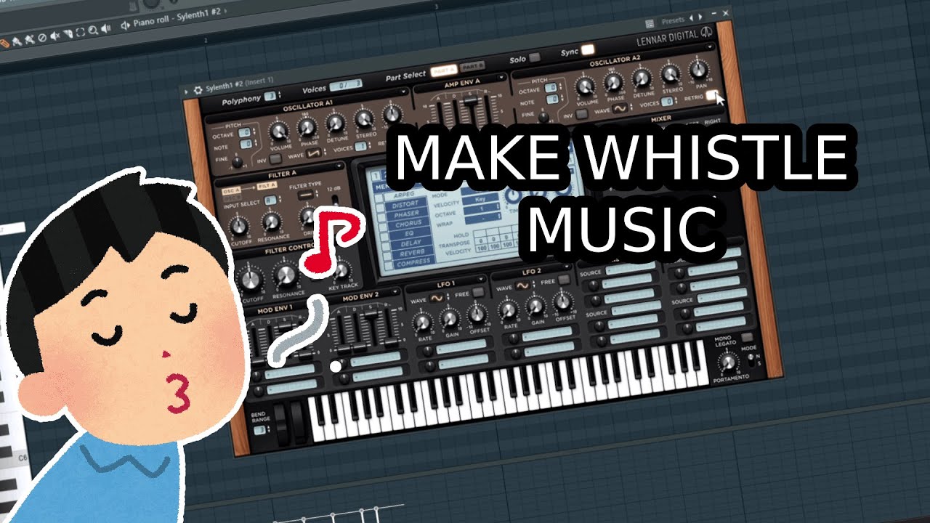
Task: Click the speaker icon before Piano roll title
Action: point(126,25)
